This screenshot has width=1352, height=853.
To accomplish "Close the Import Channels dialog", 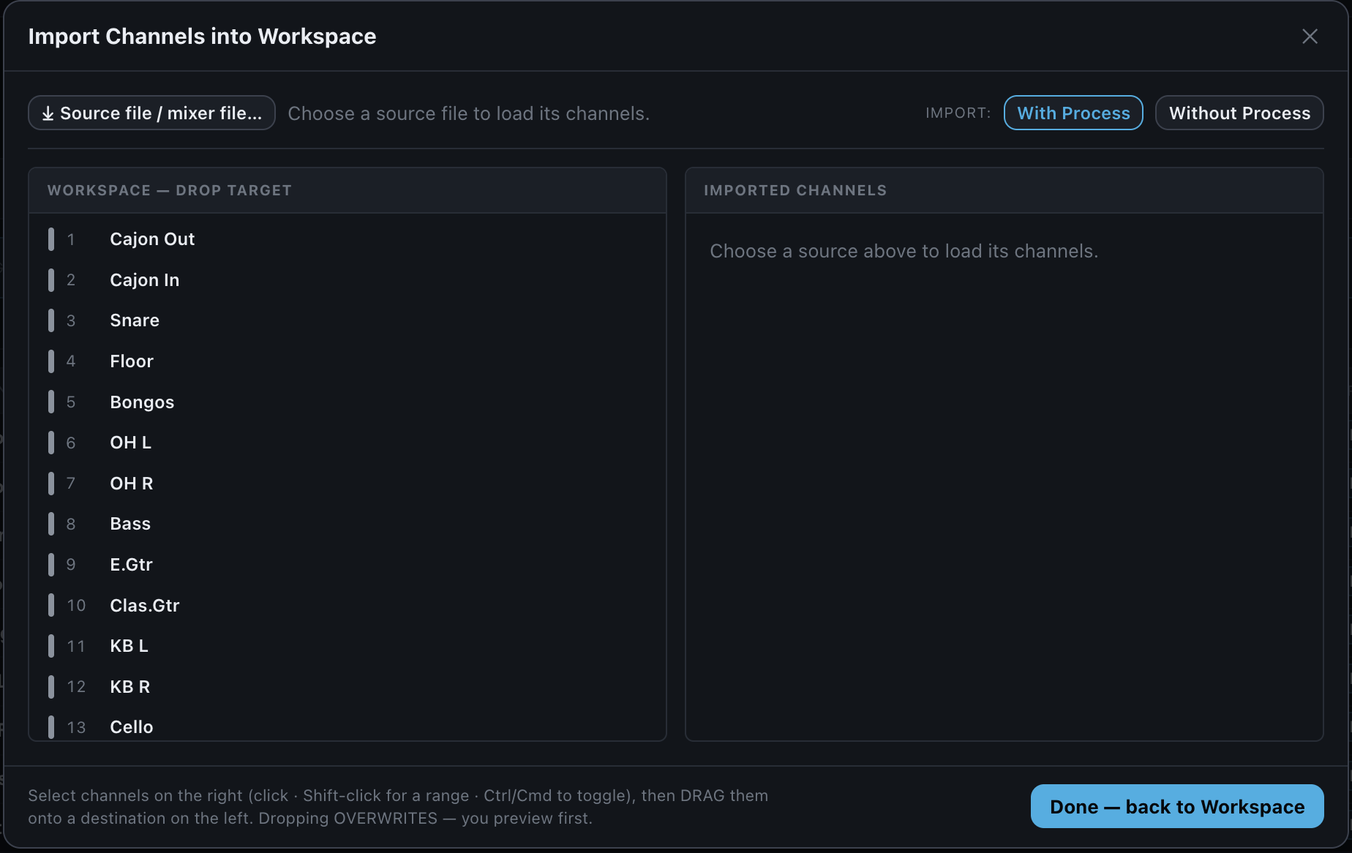I will pyautogui.click(x=1310, y=37).
